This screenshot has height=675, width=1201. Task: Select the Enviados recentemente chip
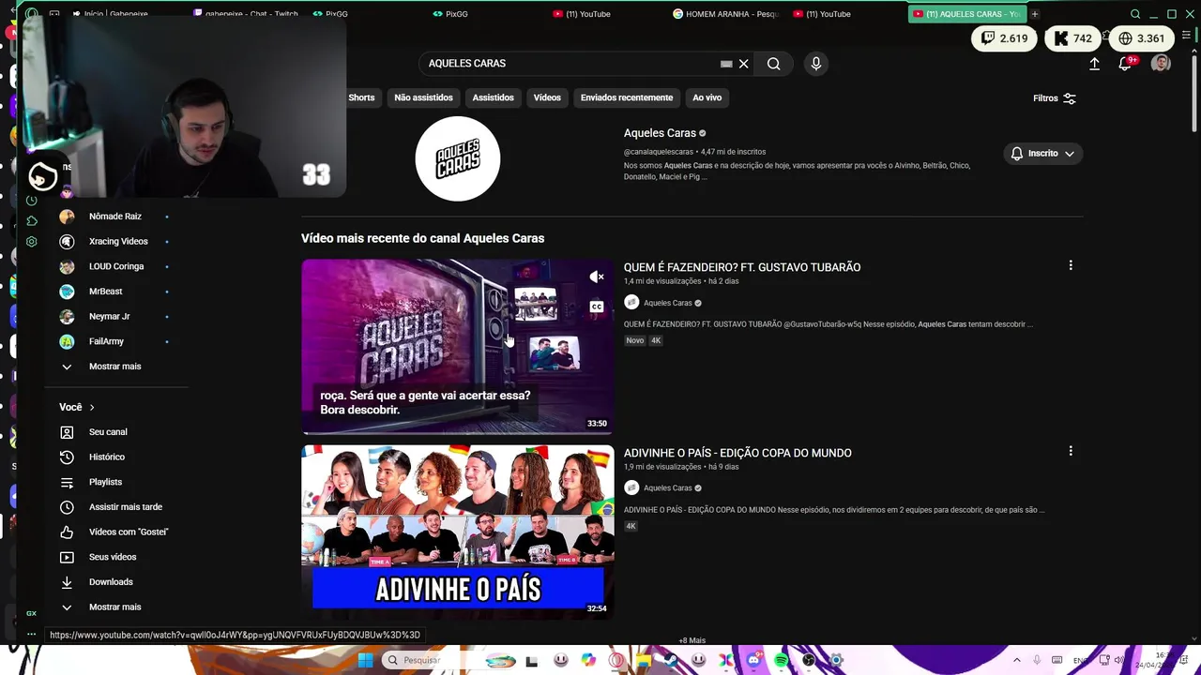coord(627,97)
